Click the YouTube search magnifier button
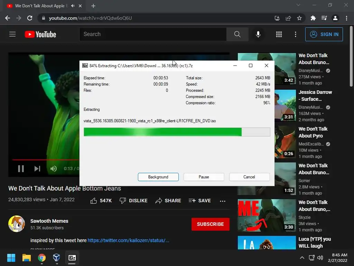Image resolution: width=354 pixels, height=266 pixels. 237,34
